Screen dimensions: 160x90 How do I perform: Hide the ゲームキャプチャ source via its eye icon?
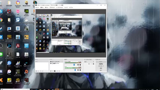coord(51,62)
